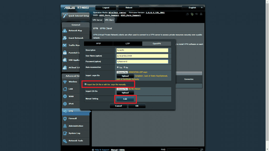Select Yes for Auto-reconnection

[x=118, y=67]
